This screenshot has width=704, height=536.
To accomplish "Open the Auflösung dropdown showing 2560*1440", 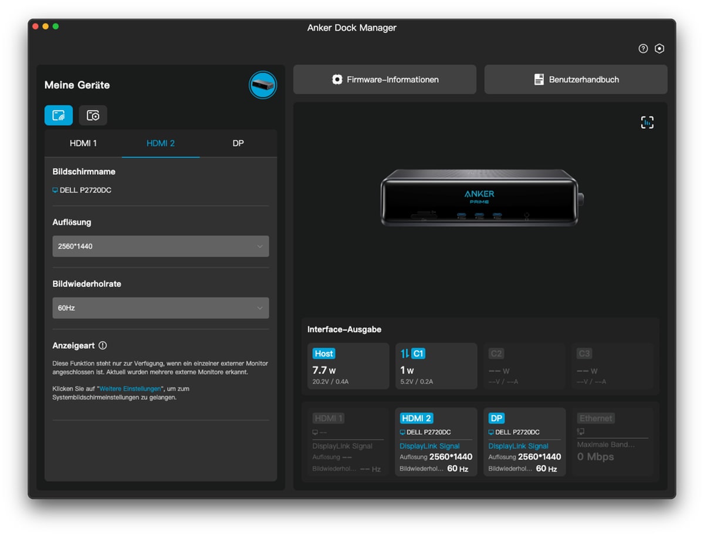I will point(160,246).
